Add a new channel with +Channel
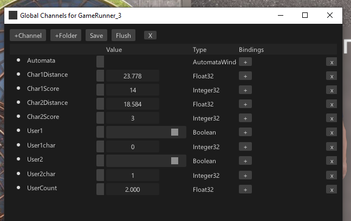Viewport: 351px width, 221px height. click(x=28, y=35)
